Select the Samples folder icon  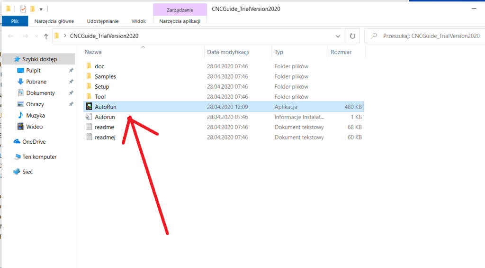[89, 76]
